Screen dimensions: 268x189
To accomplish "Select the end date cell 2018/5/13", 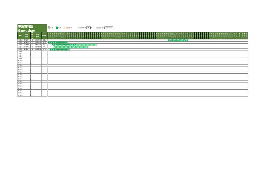I will (38, 49).
